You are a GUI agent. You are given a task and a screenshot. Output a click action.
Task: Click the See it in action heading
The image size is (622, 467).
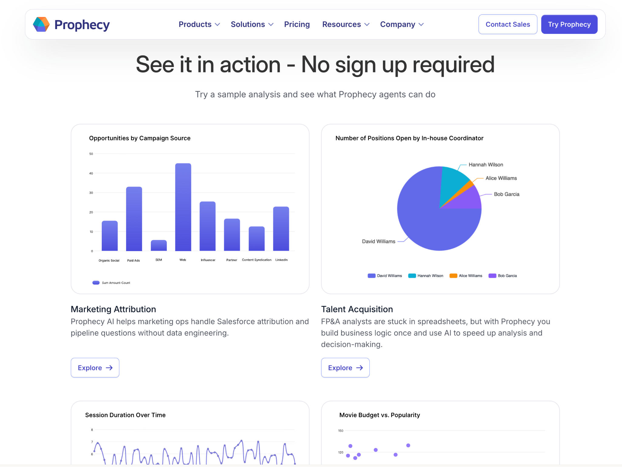click(315, 65)
